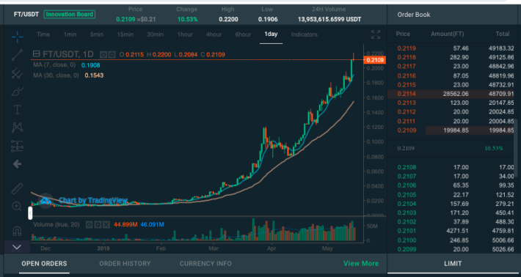Viewport: 521px width, 277px height.
Task: Select ask price 0.2119 in order book
Action: [407, 48]
